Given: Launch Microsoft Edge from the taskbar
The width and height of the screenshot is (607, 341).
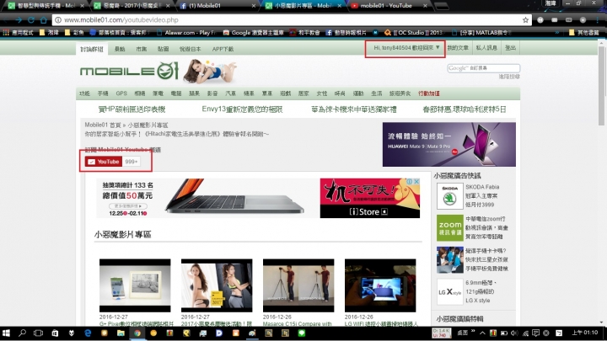Looking at the screenshot, I should click(88, 333).
